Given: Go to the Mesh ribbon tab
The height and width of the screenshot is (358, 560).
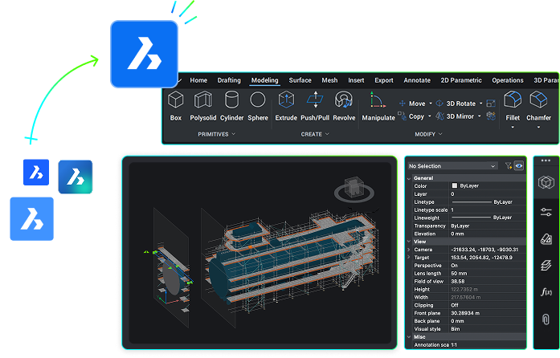Looking at the screenshot, I should tap(329, 80).
